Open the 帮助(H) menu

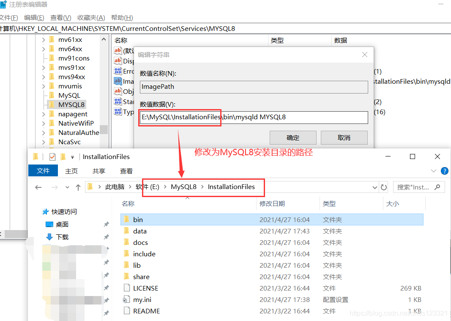click(x=122, y=18)
